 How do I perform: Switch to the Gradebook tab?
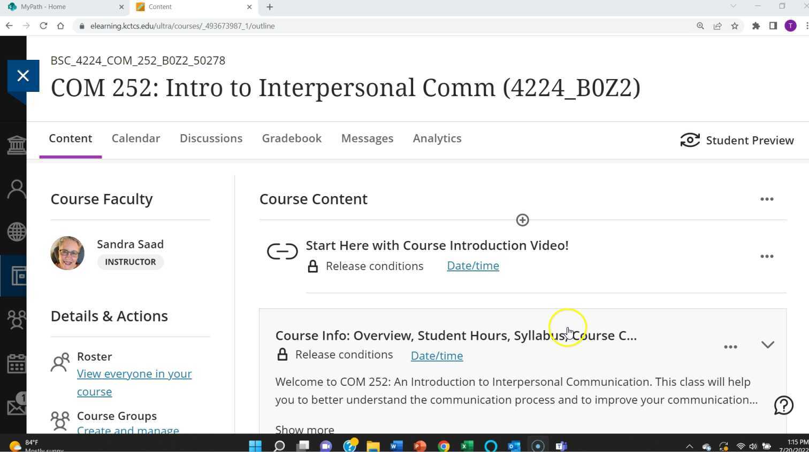click(x=292, y=138)
